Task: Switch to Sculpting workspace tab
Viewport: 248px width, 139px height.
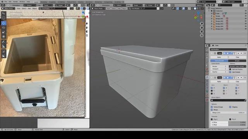Action: tap(52, 2)
